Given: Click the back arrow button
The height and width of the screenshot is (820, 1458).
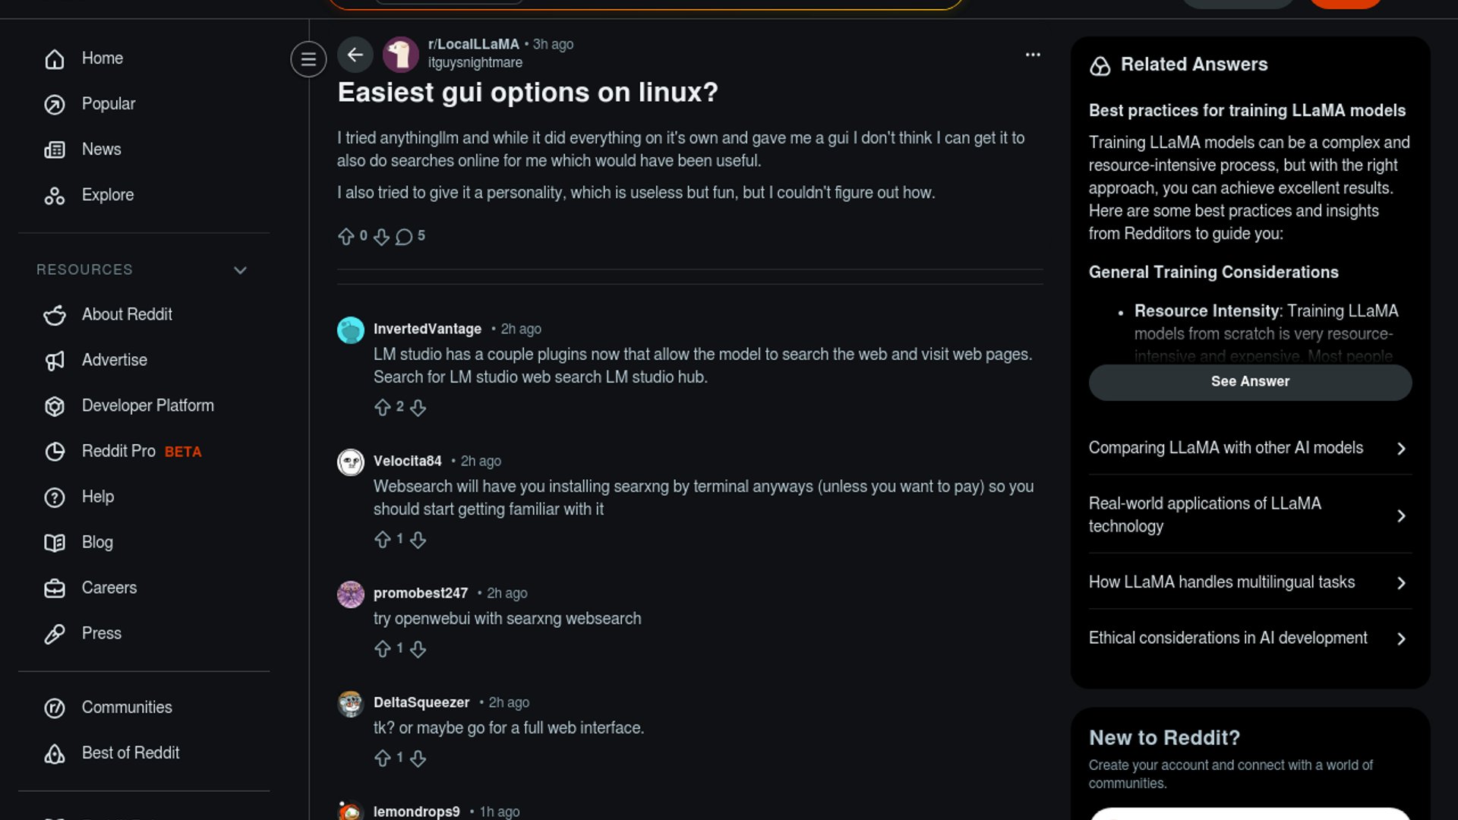Looking at the screenshot, I should pos(355,55).
